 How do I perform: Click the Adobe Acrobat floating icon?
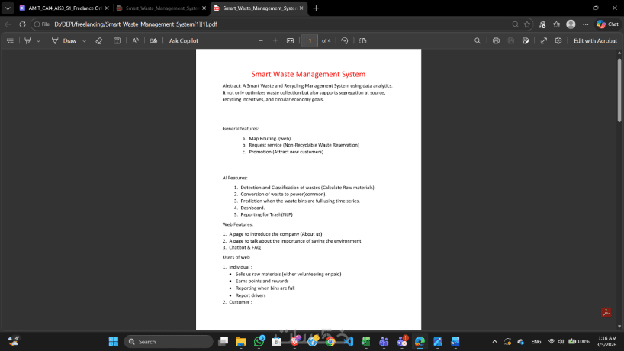(606, 312)
